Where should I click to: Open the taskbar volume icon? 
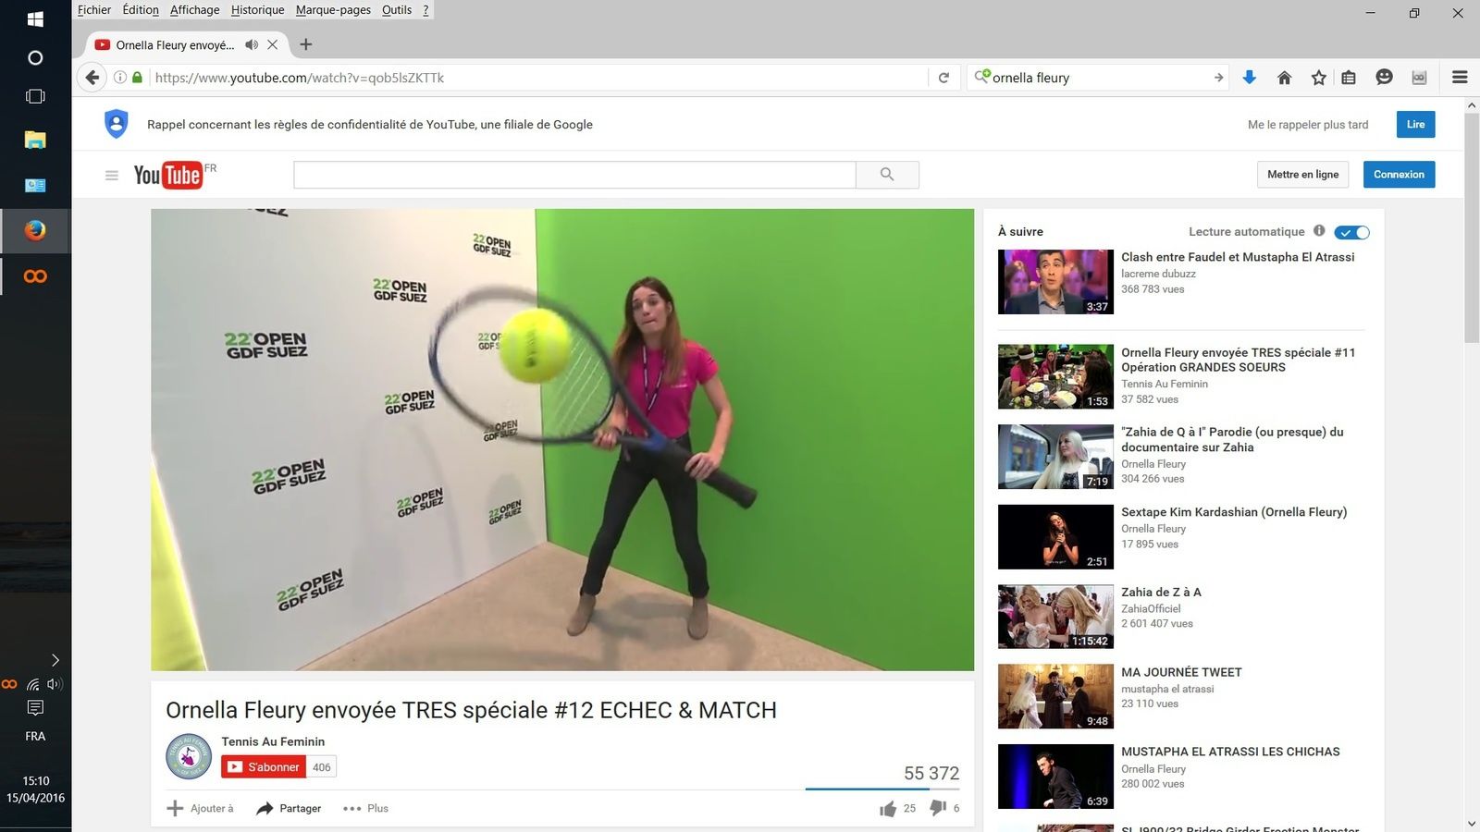55,684
